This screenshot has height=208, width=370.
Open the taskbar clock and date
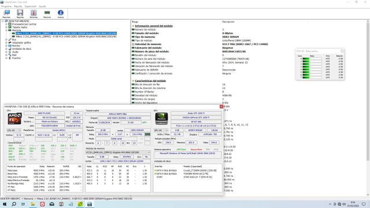[x=353, y=204]
